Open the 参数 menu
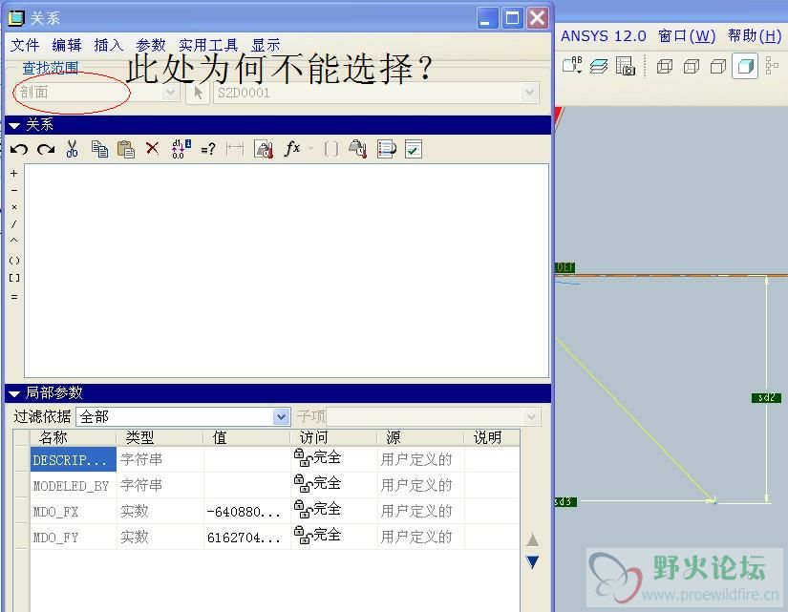The height and width of the screenshot is (612, 788). tap(151, 45)
